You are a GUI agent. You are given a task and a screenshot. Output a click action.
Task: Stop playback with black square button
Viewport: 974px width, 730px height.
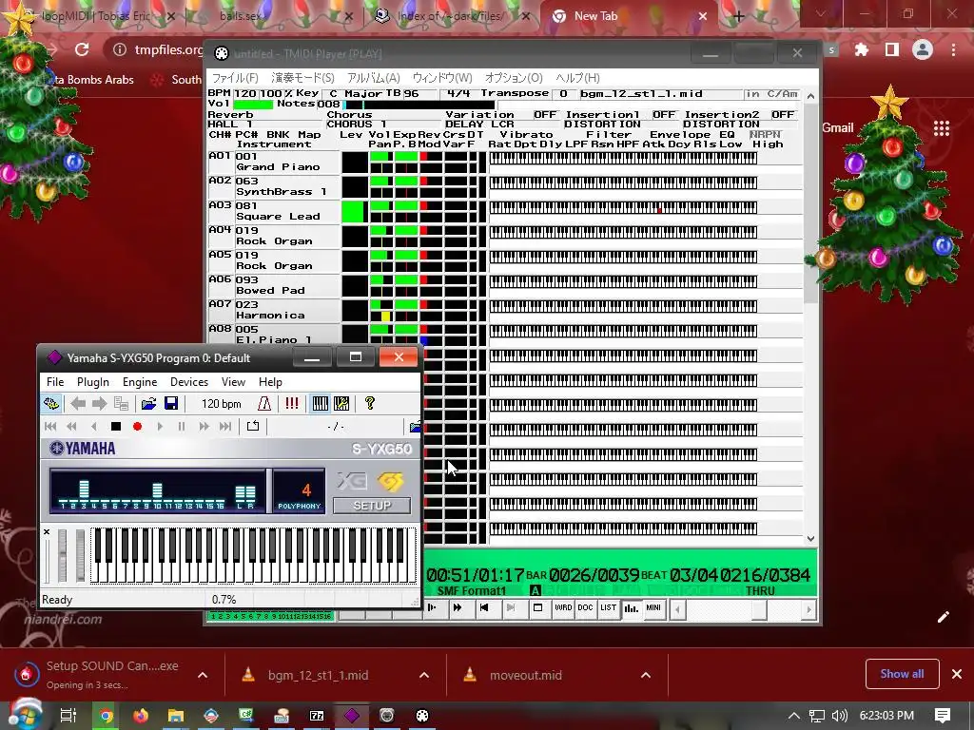click(115, 427)
